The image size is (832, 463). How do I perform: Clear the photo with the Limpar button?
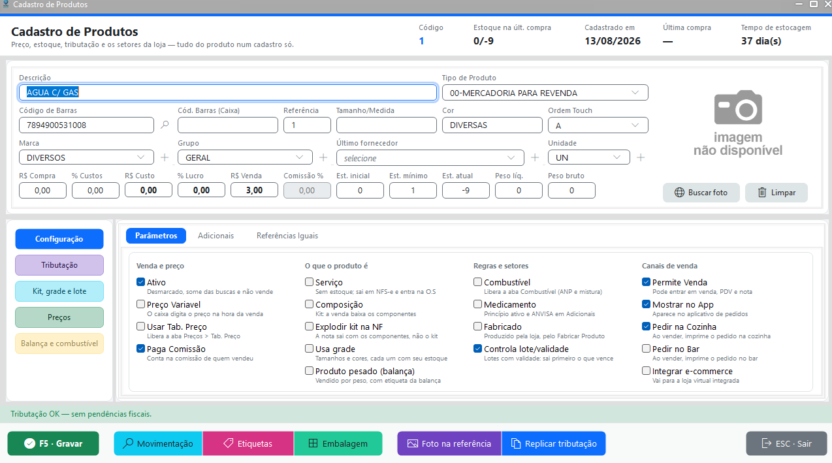coord(776,193)
